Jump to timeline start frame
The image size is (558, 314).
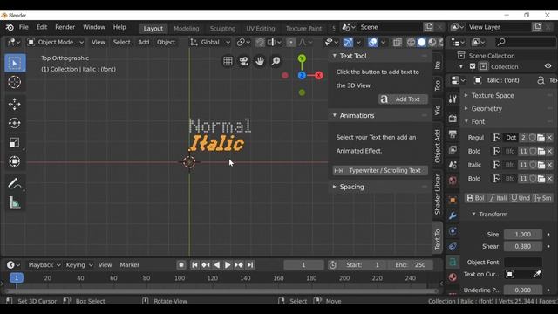tap(194, 265)
